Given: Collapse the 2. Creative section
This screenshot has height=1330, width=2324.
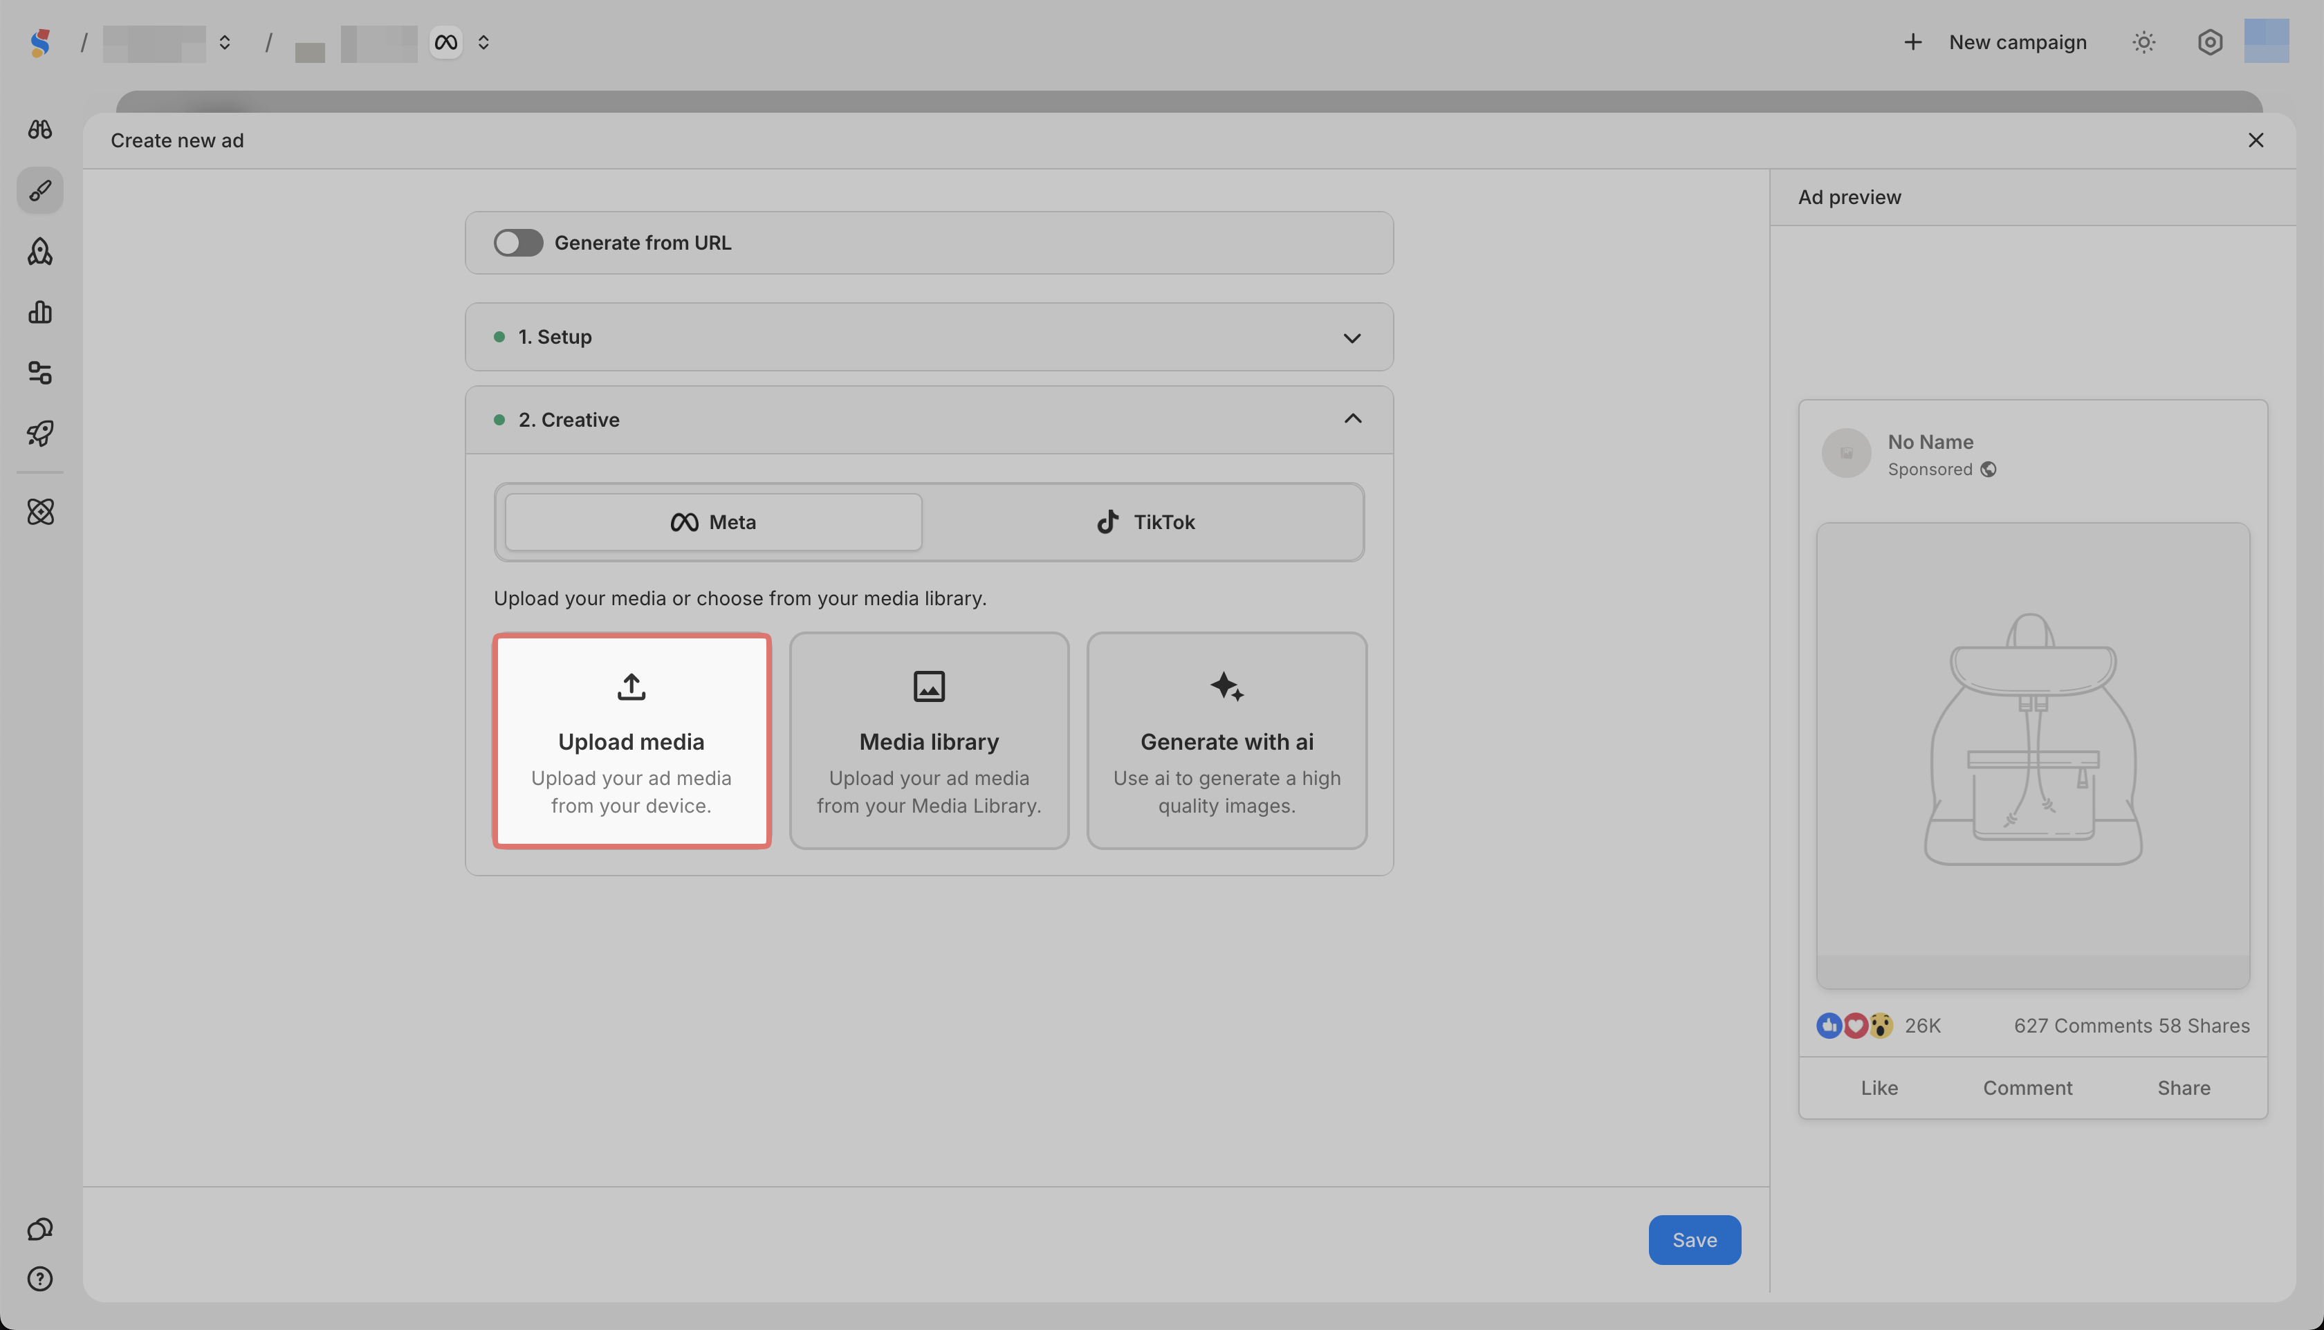Looking at the screenshot, I should pyautogui.click(x=1351, y=419).
